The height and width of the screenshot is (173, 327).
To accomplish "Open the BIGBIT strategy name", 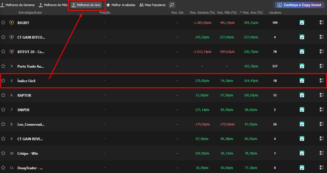I will pyautogui.click(x=23, y=23).
